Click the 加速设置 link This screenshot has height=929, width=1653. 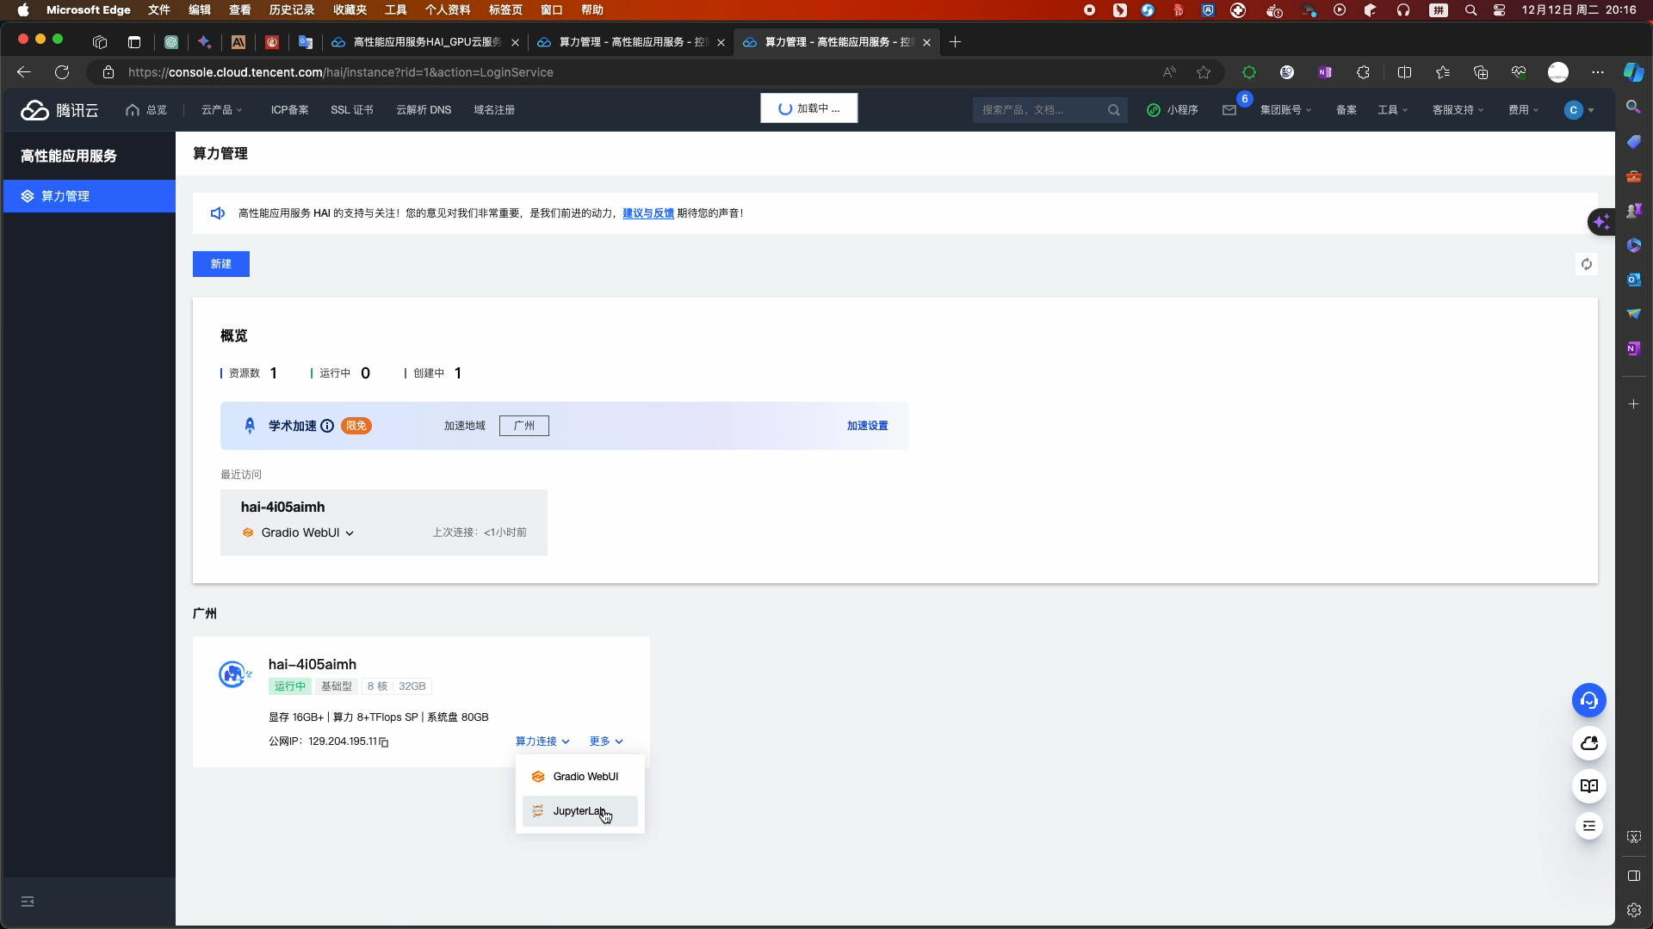[x=867, y=426]
